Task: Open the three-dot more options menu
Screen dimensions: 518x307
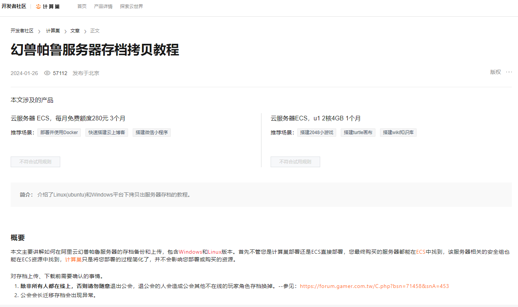Action: coord(509,72)
